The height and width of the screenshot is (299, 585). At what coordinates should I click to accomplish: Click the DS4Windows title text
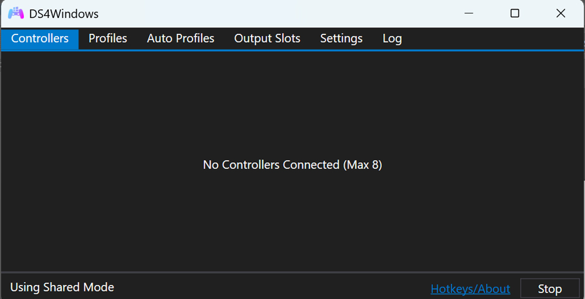click(x=64, y=14)
